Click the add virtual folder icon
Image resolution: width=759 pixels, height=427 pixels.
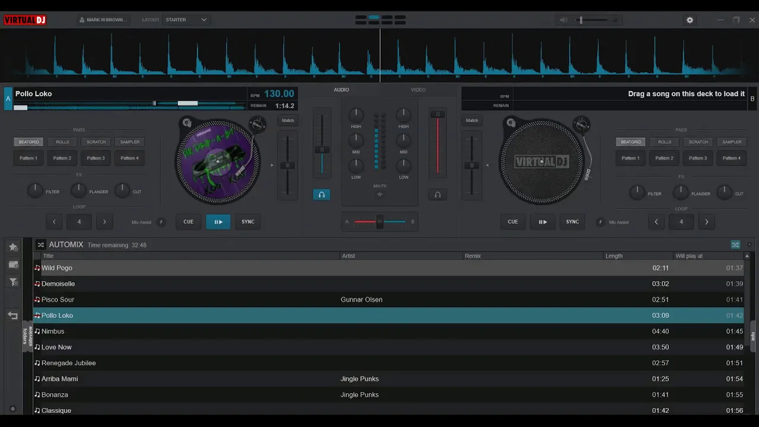pos(13,265)
